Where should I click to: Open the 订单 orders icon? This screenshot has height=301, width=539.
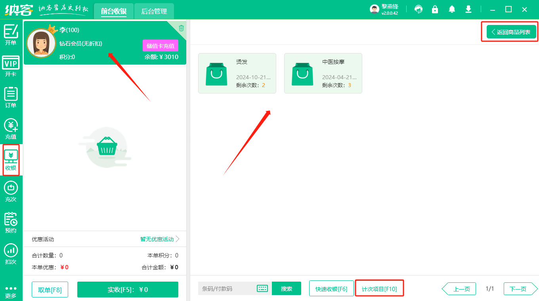[x=11, y=98]
